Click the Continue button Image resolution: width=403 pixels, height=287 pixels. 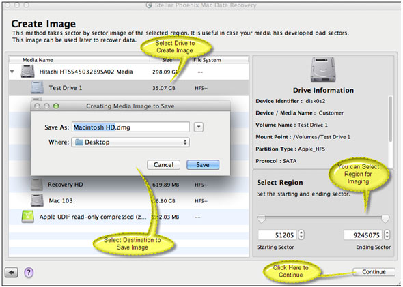tap(374, 271)
